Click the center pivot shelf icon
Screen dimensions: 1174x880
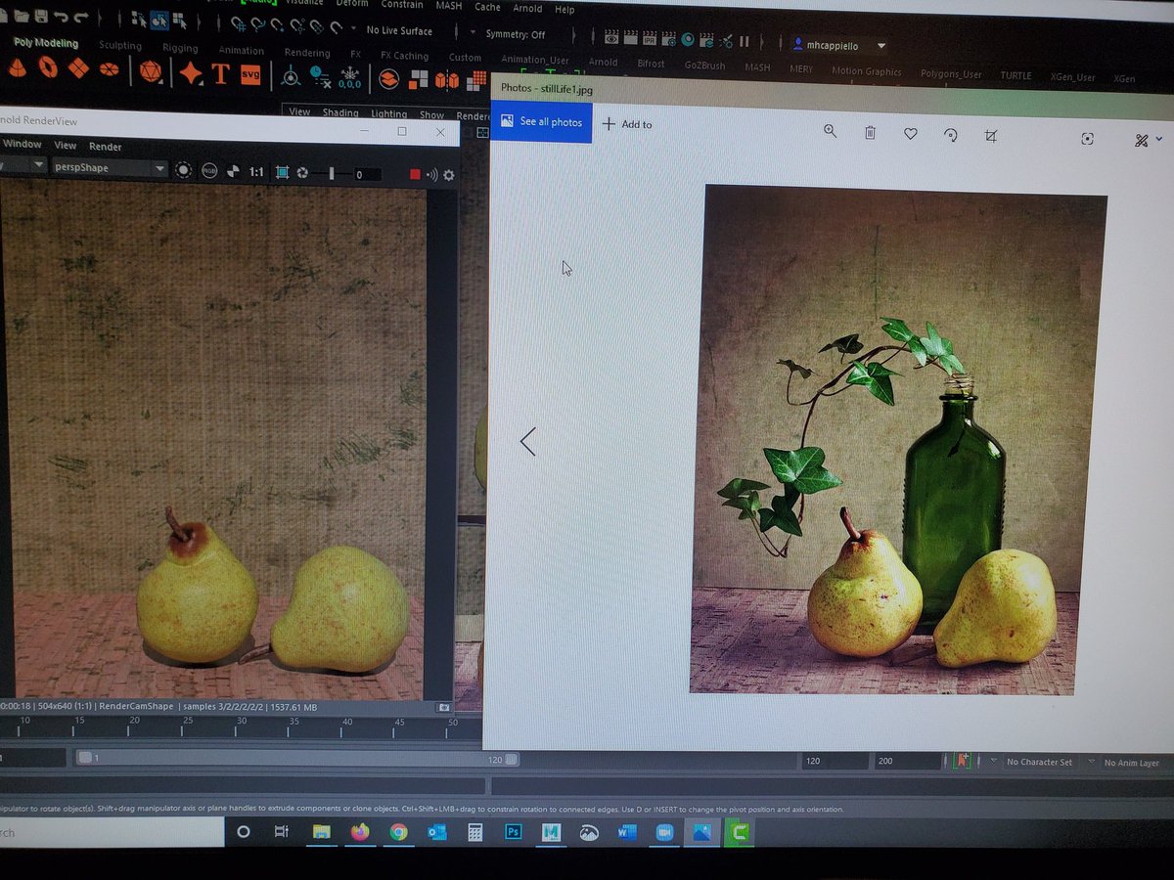coord(291,76)
